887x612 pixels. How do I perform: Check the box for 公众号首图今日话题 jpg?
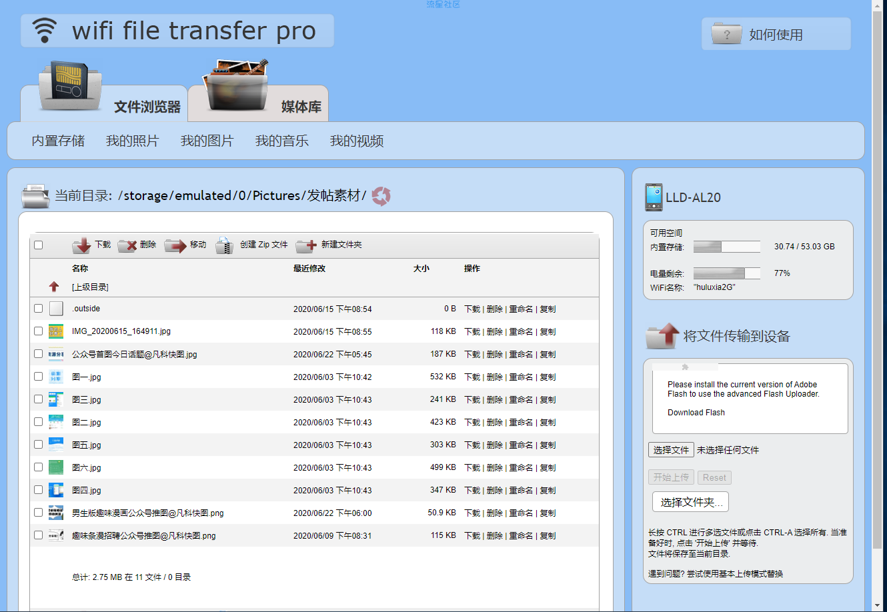pos(38,353)
